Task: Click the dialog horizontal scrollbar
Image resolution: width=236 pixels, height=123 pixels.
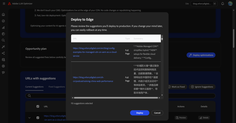Action: point(116,98)
